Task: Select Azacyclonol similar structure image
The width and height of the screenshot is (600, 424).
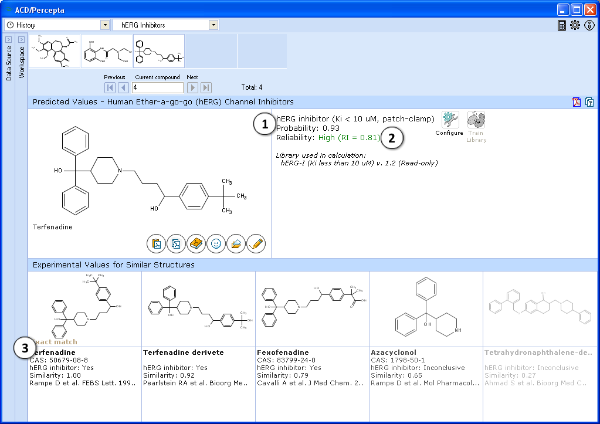Action: click(426, 309)
